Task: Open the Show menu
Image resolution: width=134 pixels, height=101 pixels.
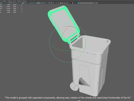Action: [x=15, y=1]
